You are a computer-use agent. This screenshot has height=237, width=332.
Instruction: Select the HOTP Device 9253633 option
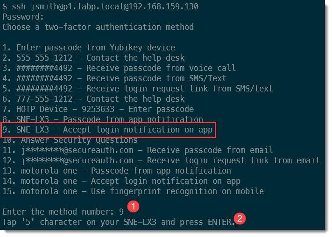coord(98,109)
